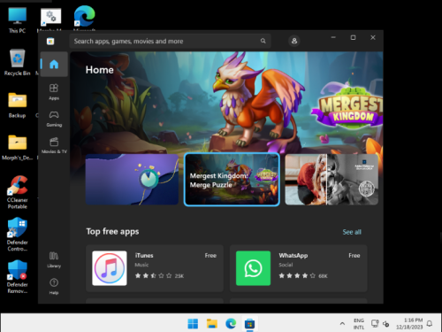The height and width of the screenshot is (332, 442).
Task: Open This PC desktop icon
Action: 18,20
